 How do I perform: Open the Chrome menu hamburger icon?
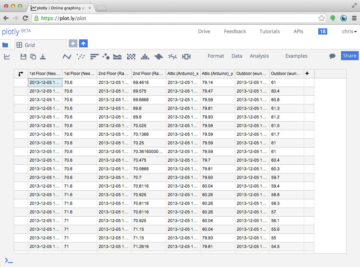point(354,18)
